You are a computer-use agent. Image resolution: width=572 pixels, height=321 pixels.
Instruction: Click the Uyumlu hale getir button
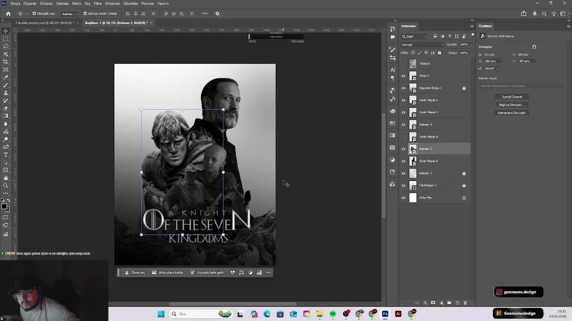pos(207,272)
